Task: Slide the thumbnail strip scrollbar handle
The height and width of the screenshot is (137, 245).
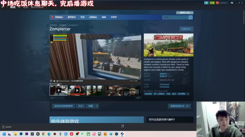Action: click(x=60, y=98)
